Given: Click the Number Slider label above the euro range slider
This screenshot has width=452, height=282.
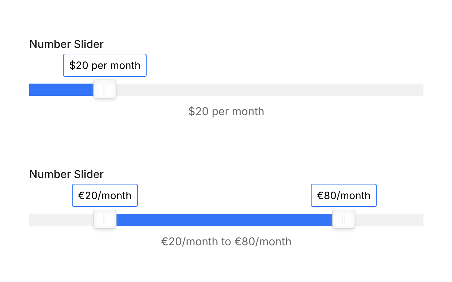Looking at the screenshot, I should tap(67, 174).
